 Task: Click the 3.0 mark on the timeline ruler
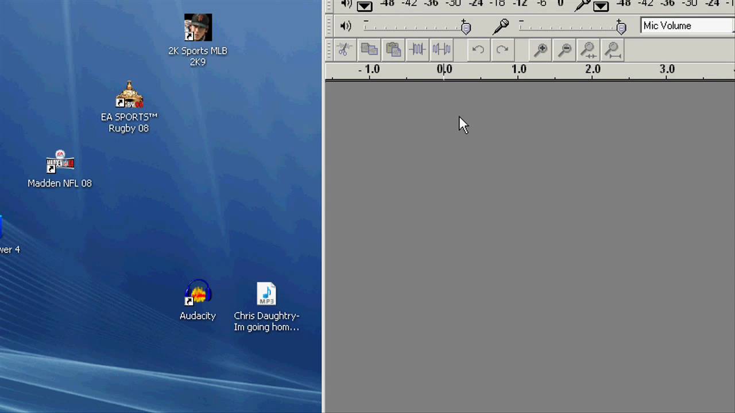[667, 69]
